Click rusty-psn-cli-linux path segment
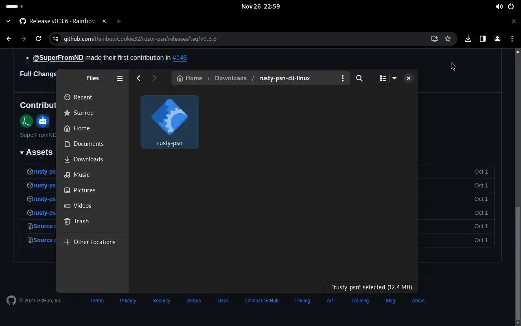 [285, 78]
